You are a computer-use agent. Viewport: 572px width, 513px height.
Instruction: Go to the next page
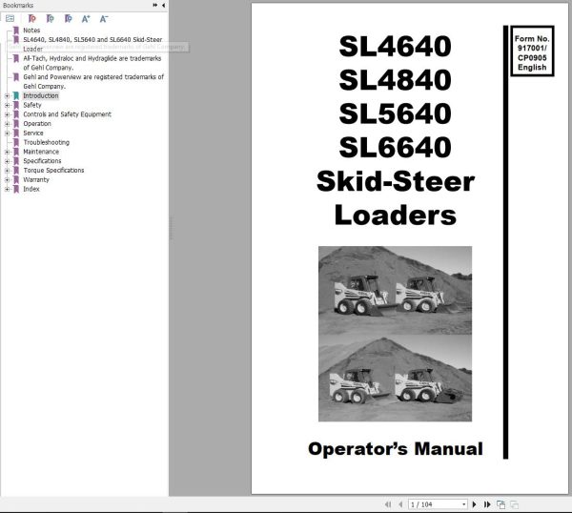pyautogui.click(x=474, y=504)
